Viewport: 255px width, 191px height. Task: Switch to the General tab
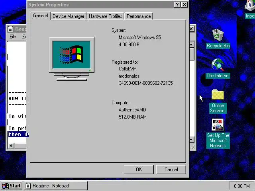click(x=41, y=16)
